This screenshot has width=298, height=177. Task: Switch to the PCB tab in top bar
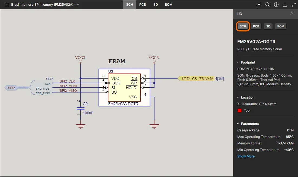click(142, 5)
